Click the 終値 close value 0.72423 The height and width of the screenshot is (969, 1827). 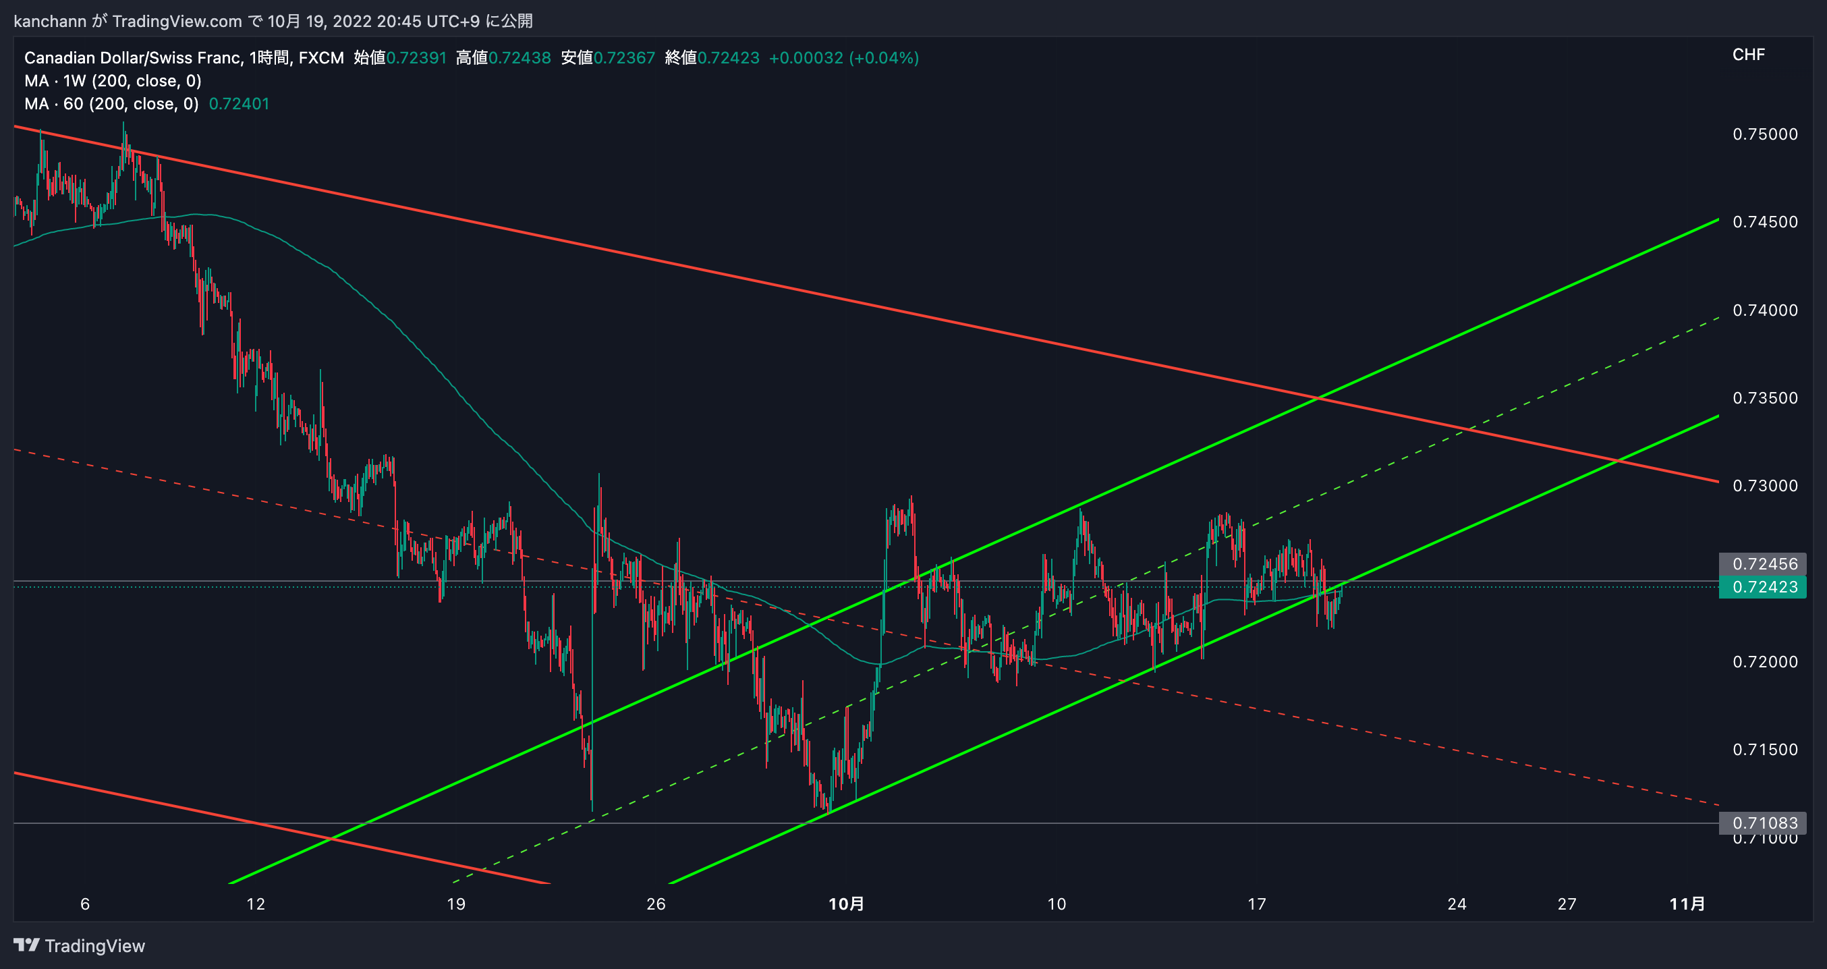729,57
